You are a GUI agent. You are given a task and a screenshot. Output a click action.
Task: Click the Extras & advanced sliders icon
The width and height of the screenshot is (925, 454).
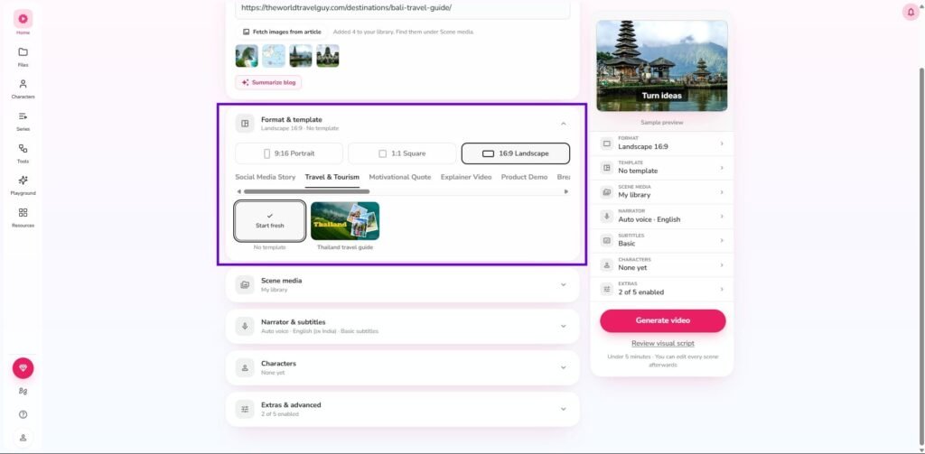(x=245, y=409)
